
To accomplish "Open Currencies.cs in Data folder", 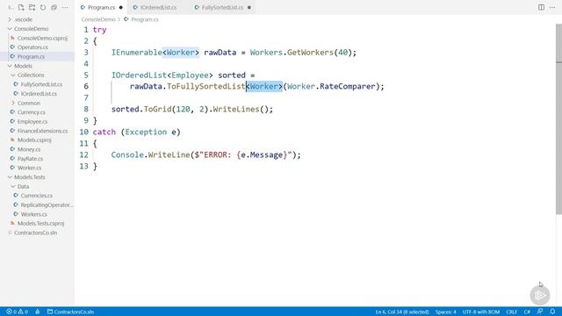I will click(37, 196).
